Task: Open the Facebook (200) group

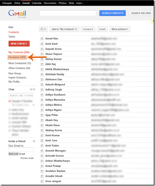Action: [17, 57]
